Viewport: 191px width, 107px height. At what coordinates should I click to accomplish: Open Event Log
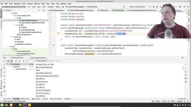click(x=182, y=99)
